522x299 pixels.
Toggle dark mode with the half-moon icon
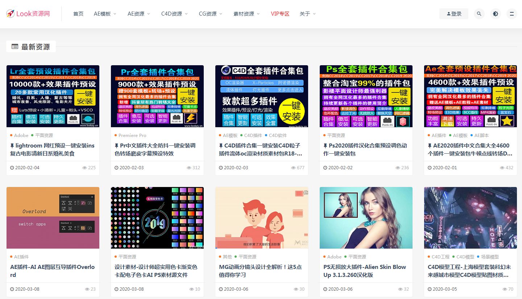(x=496, y=14)
